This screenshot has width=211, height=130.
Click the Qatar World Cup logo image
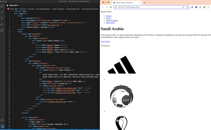[121, 123]
